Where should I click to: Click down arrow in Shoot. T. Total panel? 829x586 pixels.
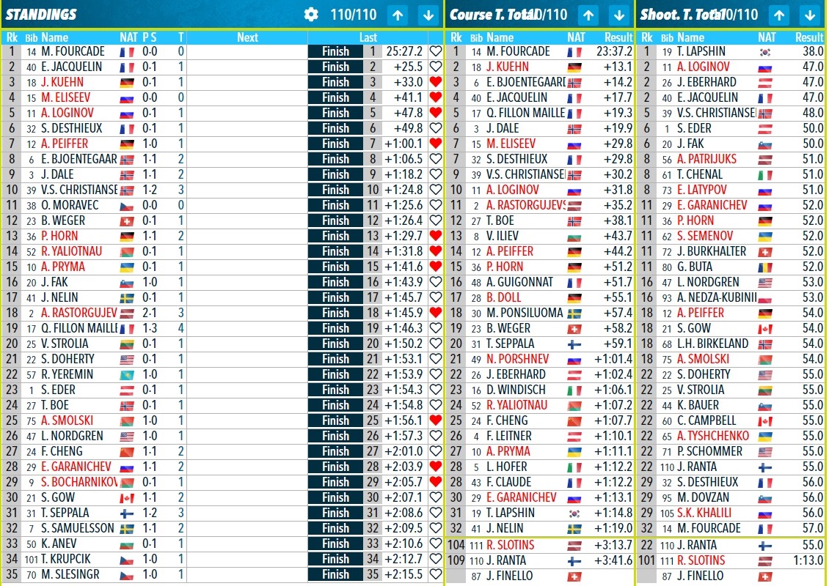pyautogui.click(x=810, y=15)
